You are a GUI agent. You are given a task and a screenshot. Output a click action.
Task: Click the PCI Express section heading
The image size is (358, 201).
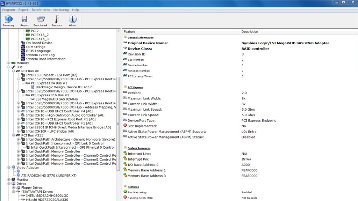click(135, 87)
